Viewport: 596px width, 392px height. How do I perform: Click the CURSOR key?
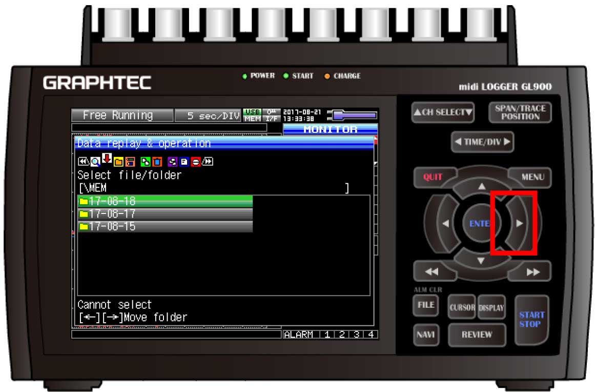click(462, 307)
